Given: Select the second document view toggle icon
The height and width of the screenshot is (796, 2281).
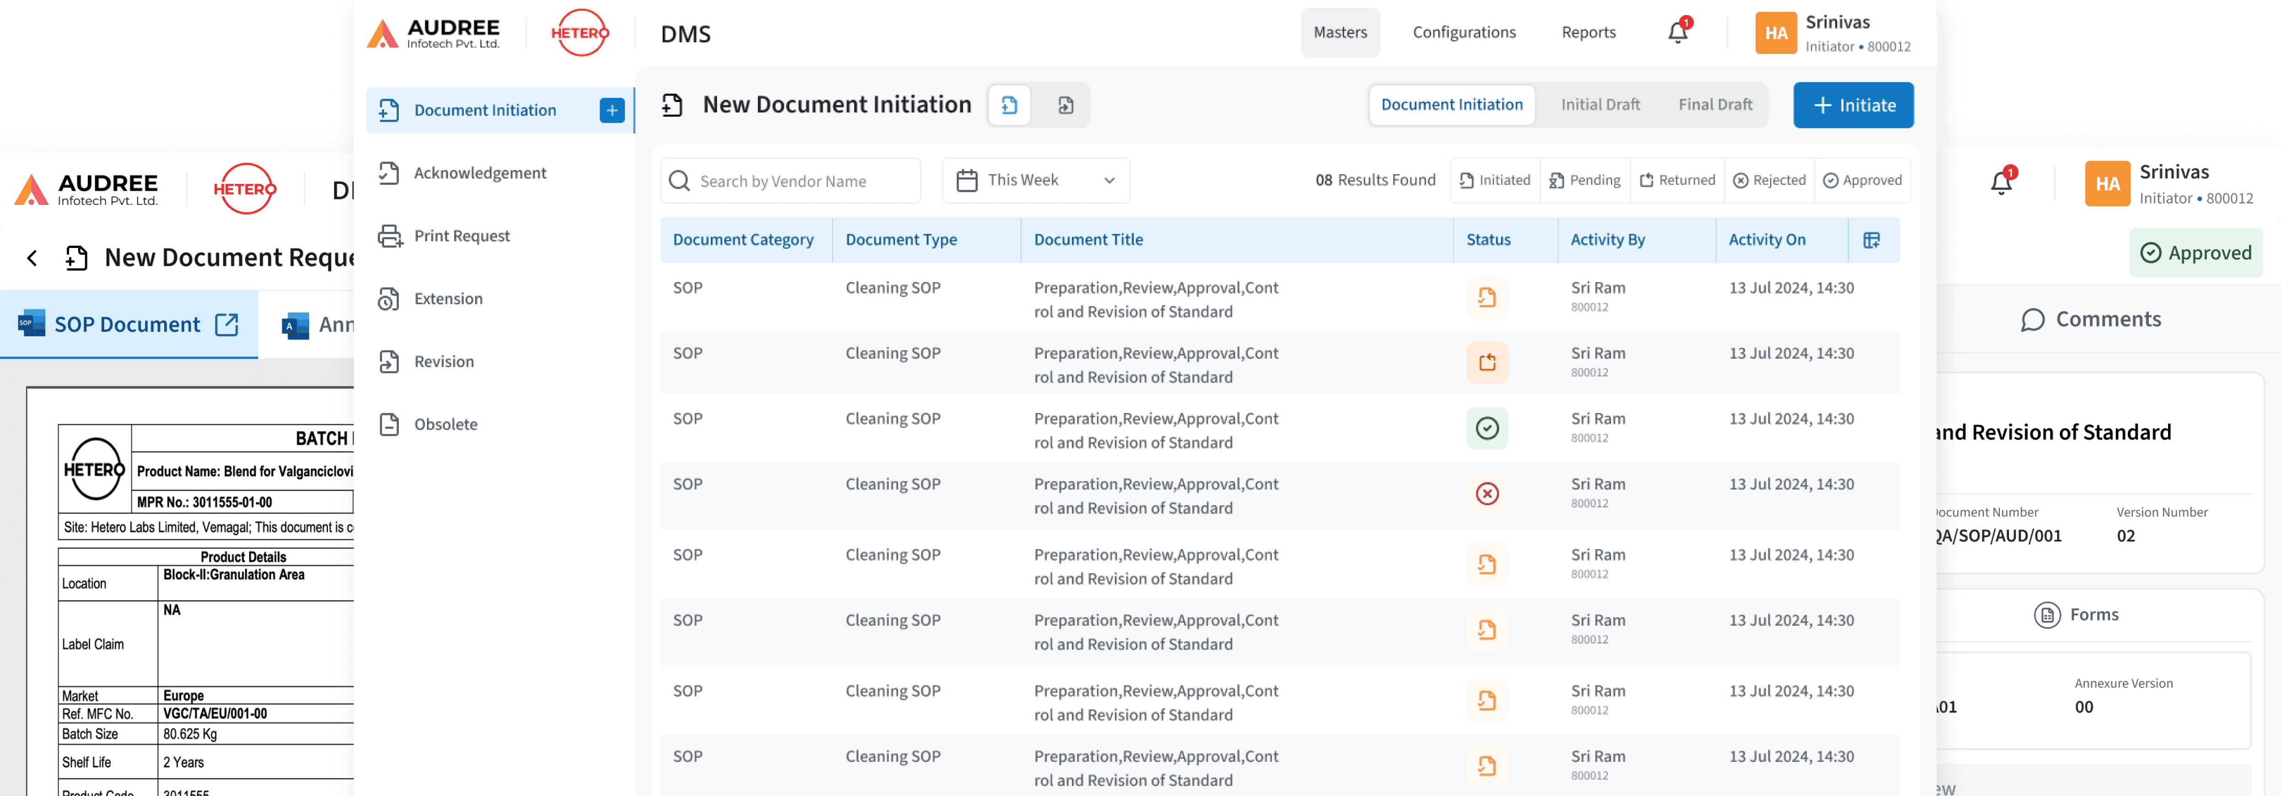Looking at the screenshot, I should point(1065,105).
